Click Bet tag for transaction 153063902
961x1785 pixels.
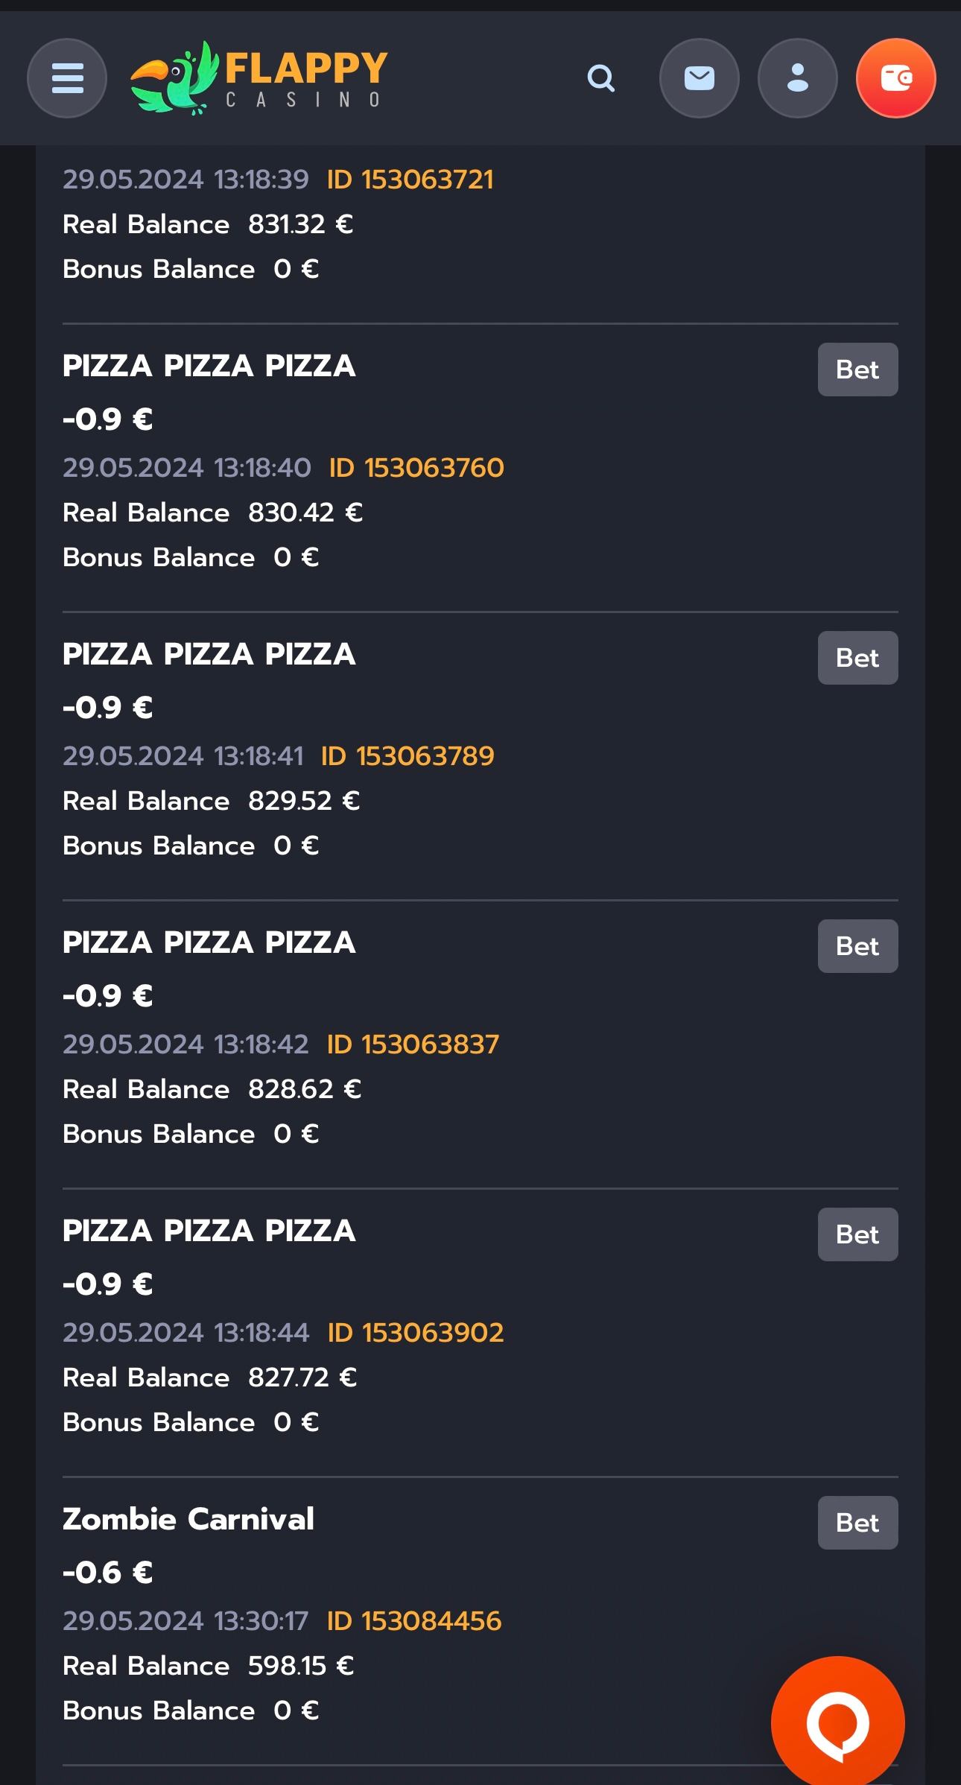[857, 1234]
